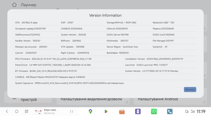This screenshot has width=211, height=118.
Task: Tap the Version Information heading
Action: (105, 15)
